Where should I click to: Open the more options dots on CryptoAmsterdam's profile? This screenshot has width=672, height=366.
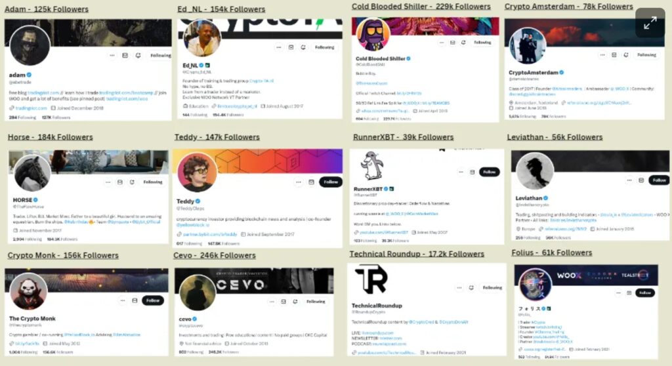click(602, 55)
